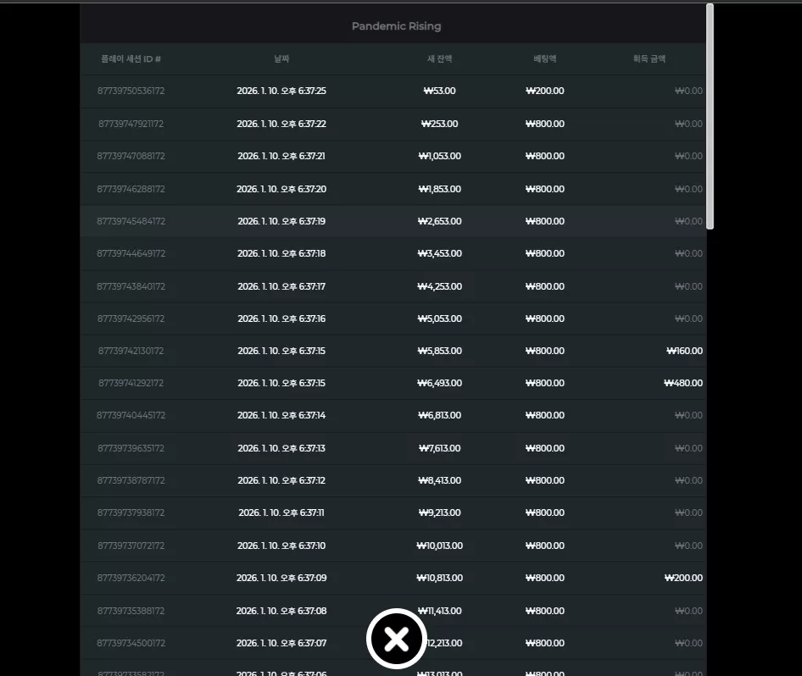Image resolution: width=802 pixels, height=676 pixels.
Task: Click the new balance ₩6,813.00
Action: [439, 415]
